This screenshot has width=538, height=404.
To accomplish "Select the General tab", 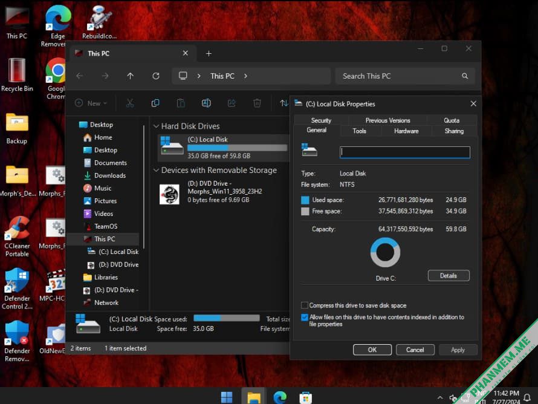I will (316, 130).
